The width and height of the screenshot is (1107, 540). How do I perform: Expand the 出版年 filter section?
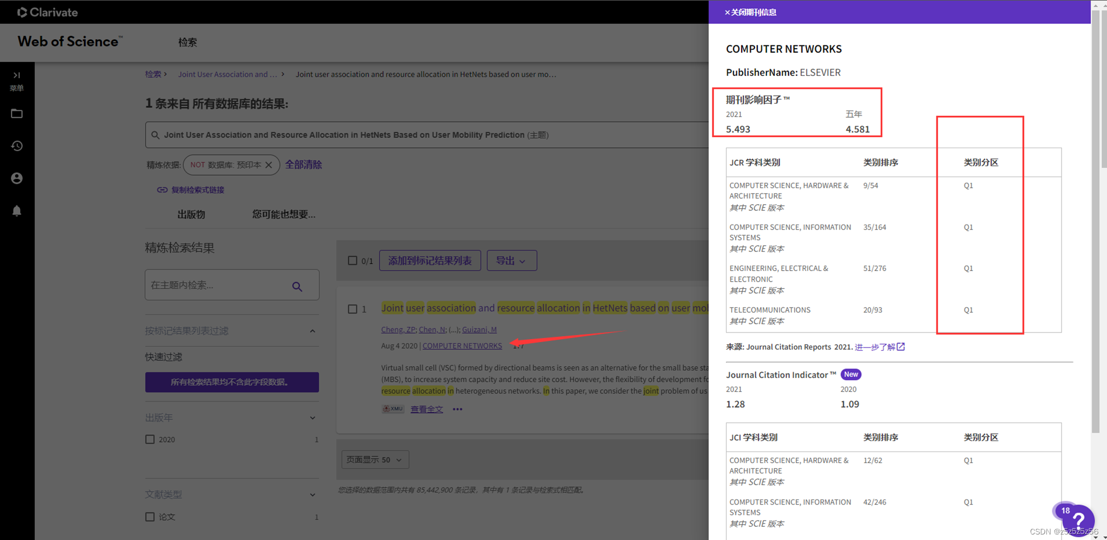312,418
